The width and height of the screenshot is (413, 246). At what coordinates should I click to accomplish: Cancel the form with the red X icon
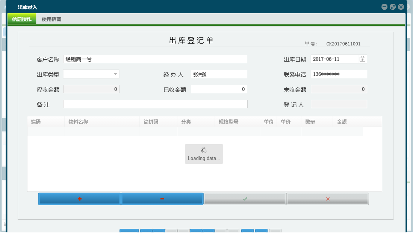327,199
